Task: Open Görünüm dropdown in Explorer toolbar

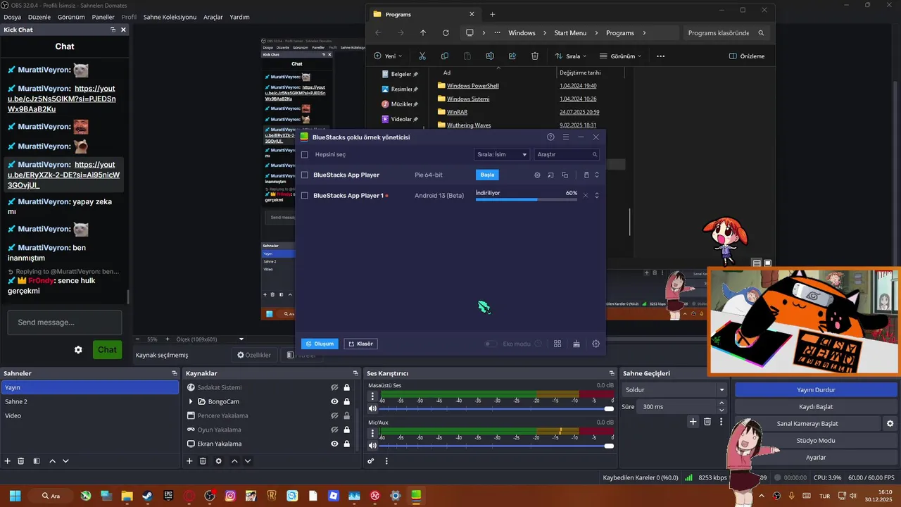Action: (x=620, y=56)
